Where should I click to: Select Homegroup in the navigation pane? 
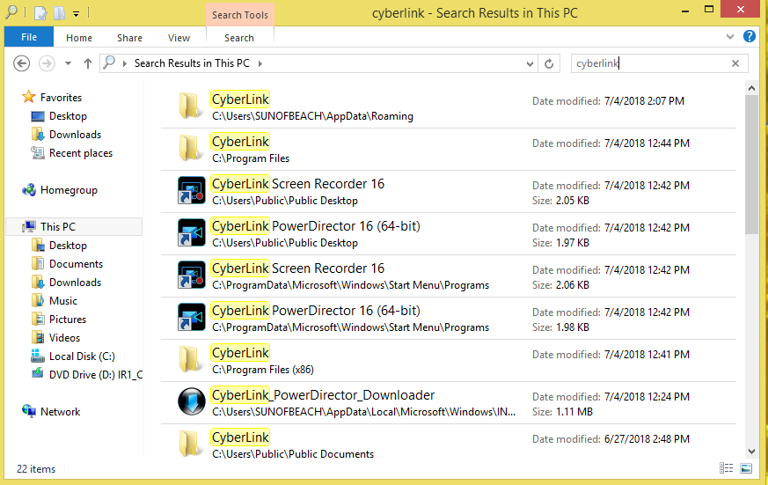click(69, 190)
